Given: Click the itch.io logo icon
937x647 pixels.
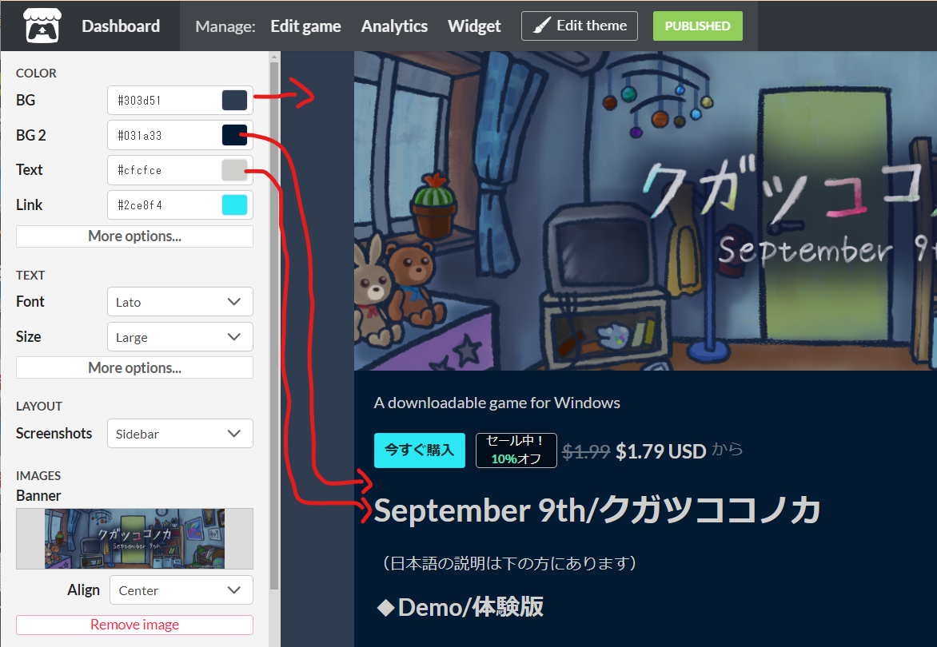Looking at the screenshot, I should point(42,26).
